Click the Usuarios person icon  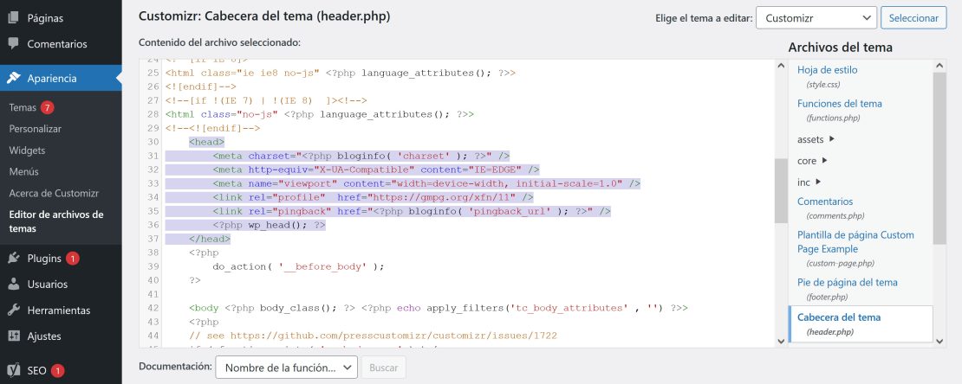(14, 285)
